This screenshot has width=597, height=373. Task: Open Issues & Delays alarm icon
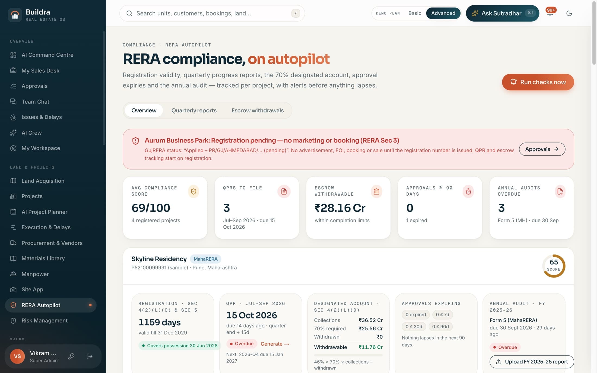click(13, 117)
